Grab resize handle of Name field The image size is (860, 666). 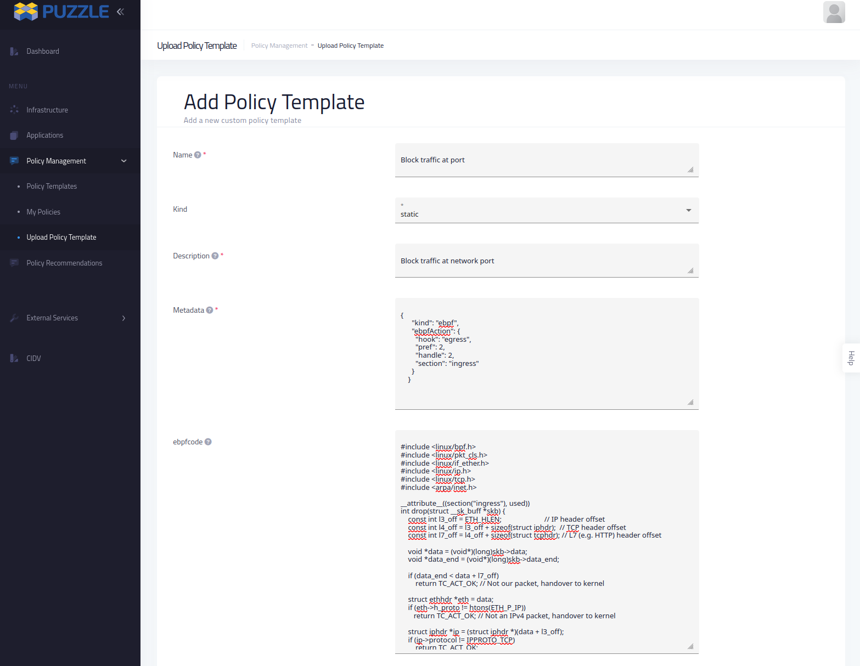690,170
